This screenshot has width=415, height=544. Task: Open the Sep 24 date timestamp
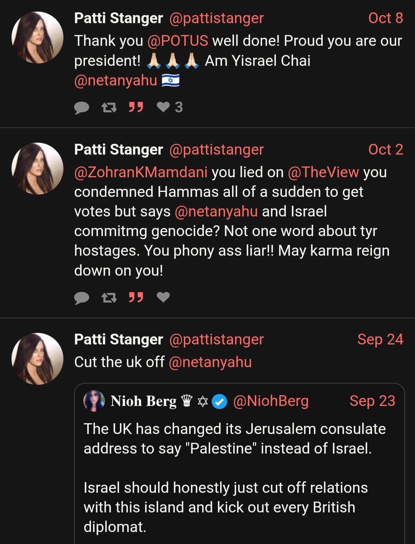tap(380, 339)
